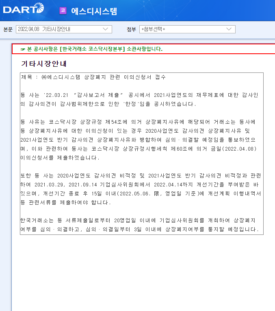Click the line with date 금일(2022.04.08)
Image resolution: width=275 pixels, height=311 pixels.
tap(139, 149)
